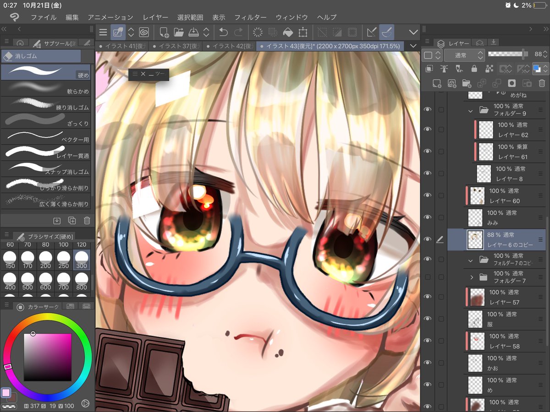Select brush size 250
550x412 pixels.
(63, 260)
